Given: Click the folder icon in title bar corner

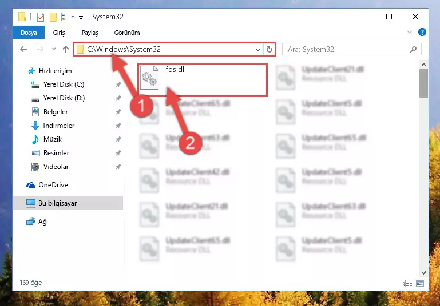Looking at the screenshot, I should coord(22,17).
